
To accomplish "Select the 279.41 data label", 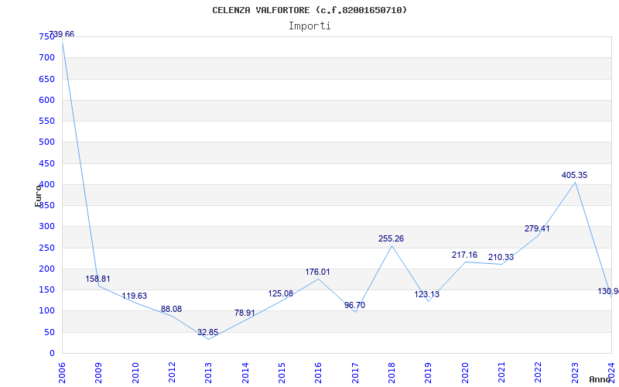I will pyautogui.click(x=537, y=228).
